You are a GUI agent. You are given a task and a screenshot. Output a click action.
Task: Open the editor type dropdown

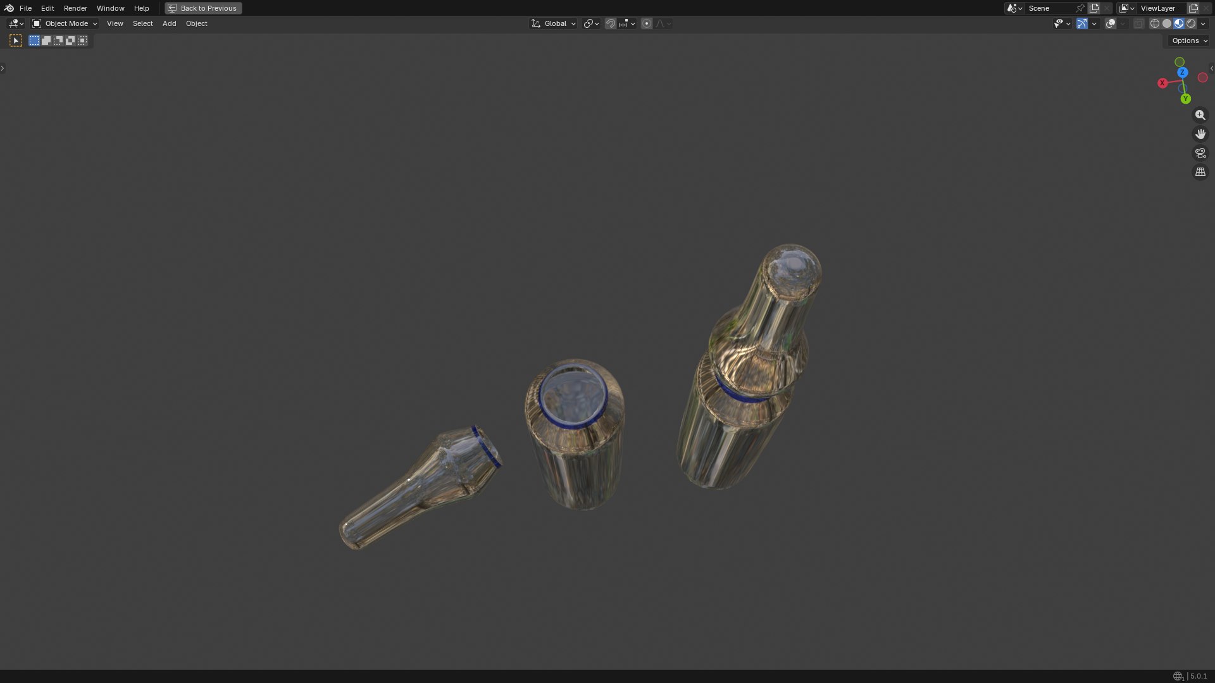[x=16, y=23]
